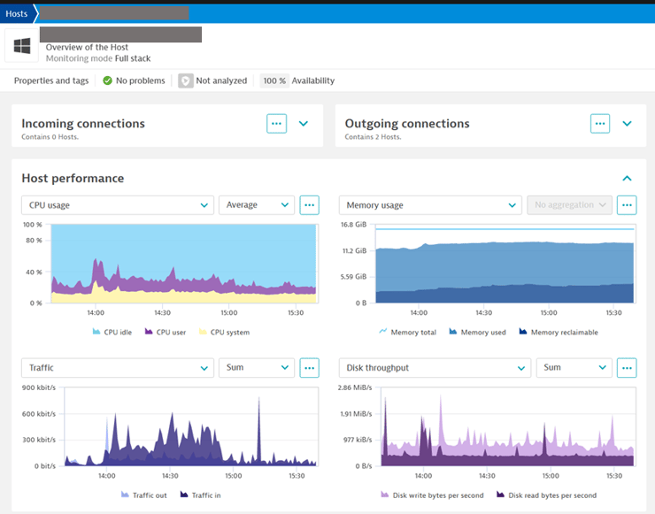Open the Average aggregation dropdown

pos(257,205)
